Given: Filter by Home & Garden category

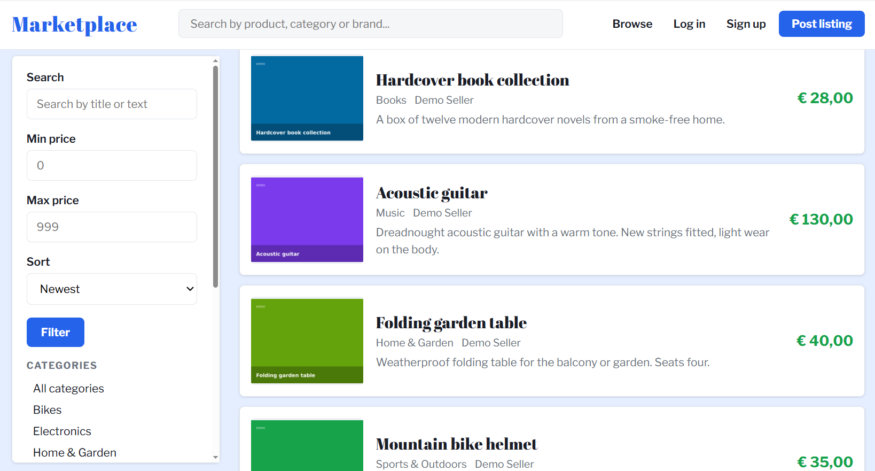Looking at the screenshot, I should coord(75,453).
